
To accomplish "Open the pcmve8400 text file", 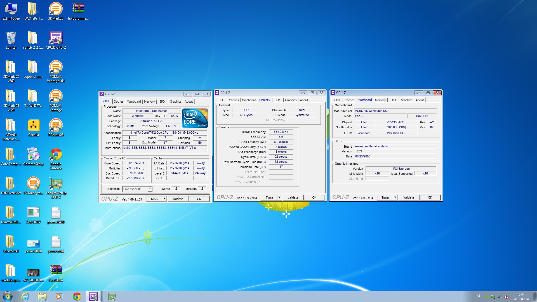I will click(x=56, y=215).
